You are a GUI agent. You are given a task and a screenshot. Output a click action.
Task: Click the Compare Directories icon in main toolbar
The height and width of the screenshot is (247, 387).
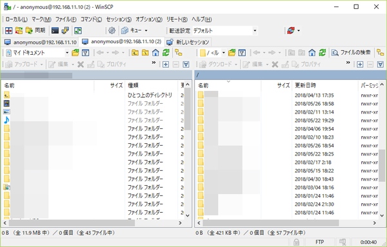[8, 30]
